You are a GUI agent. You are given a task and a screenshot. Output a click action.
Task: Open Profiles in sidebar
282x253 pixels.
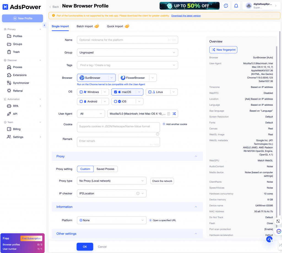click(x=17, y=36)
